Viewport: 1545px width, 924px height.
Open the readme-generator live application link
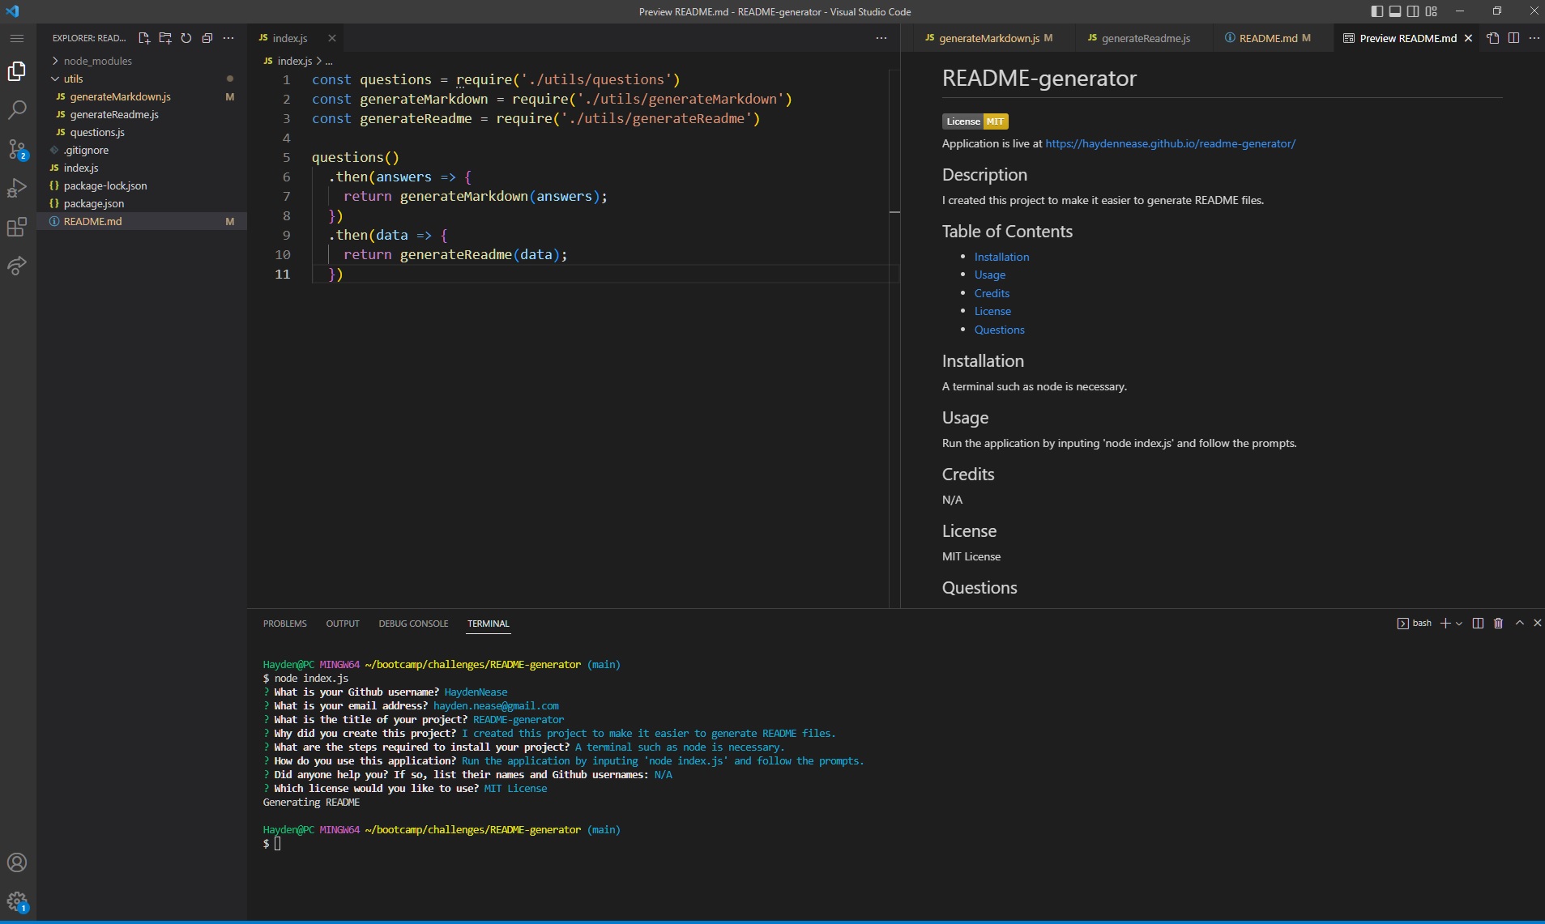(1170, 143)
